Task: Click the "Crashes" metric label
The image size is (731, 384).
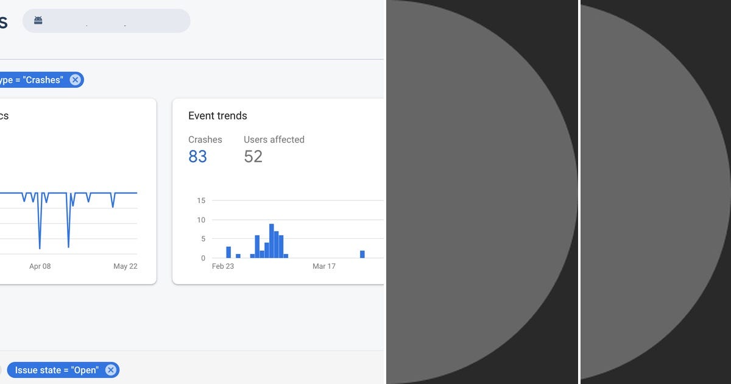Action: point(205,140)
